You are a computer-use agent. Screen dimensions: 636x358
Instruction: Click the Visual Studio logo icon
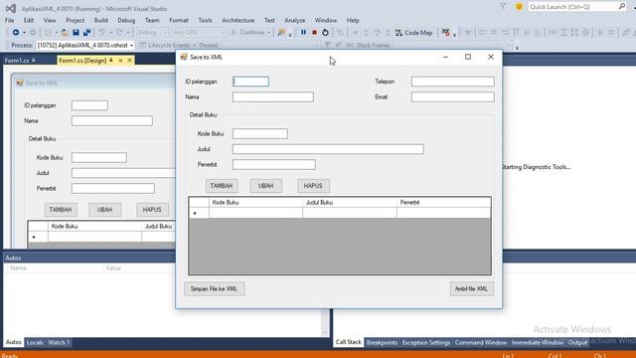click(x=11, y=8)
